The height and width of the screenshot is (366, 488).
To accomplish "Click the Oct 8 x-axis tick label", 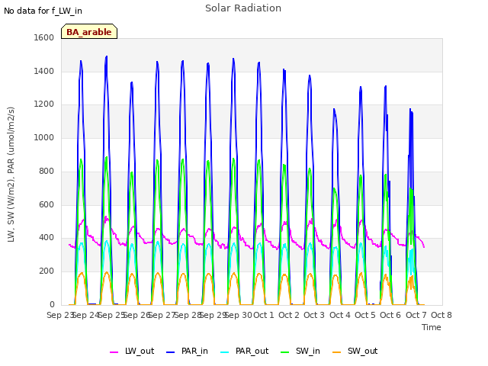I will [441, 315].
